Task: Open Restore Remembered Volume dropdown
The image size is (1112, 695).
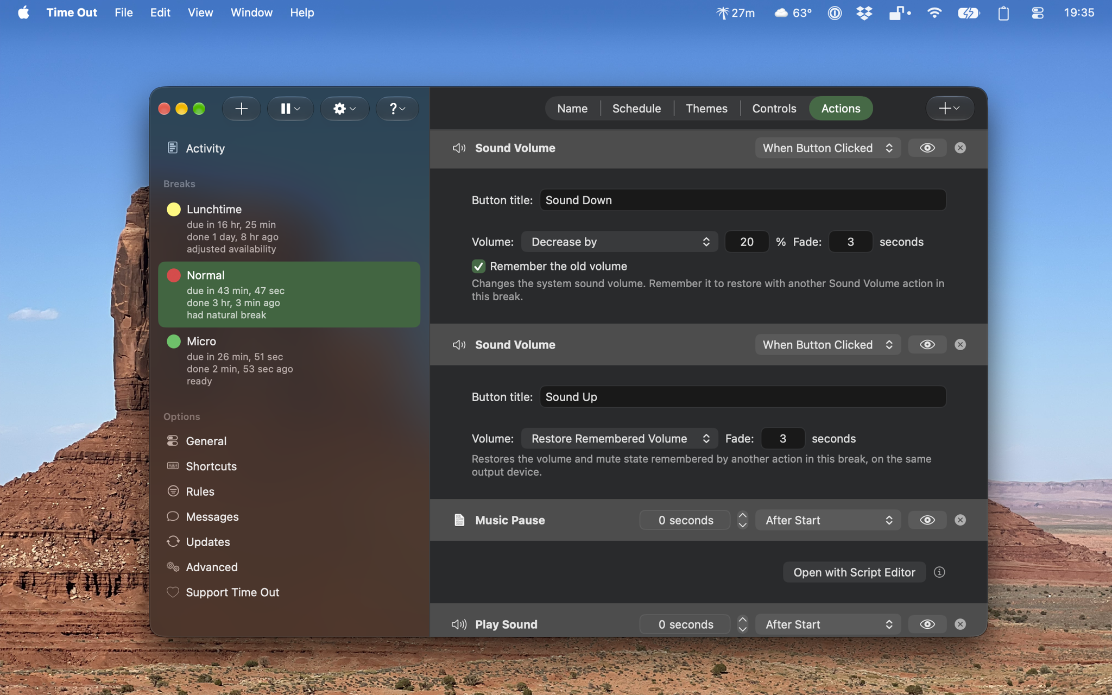Action: coord(620,439)
